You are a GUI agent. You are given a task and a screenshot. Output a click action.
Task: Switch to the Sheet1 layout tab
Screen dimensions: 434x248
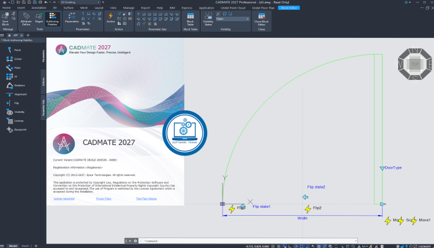tap(25, 246)
